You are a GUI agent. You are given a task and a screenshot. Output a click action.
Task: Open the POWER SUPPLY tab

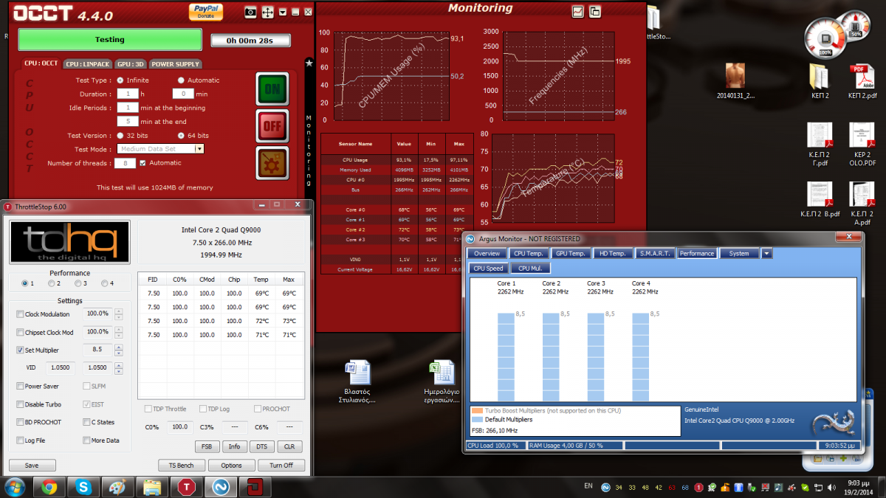pyautogui.click(x=176, y=64)
